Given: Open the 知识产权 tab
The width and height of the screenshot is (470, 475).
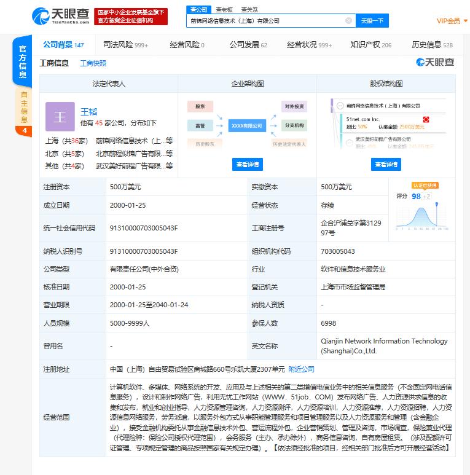Looking at the screenshot, I should click(370, 45).
